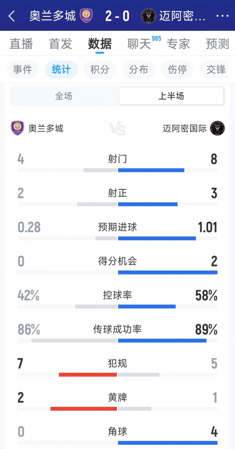The height and width of the screenshot is (449, 235).
Task: Tap the back arrow in header
Action: pos(12,16)
